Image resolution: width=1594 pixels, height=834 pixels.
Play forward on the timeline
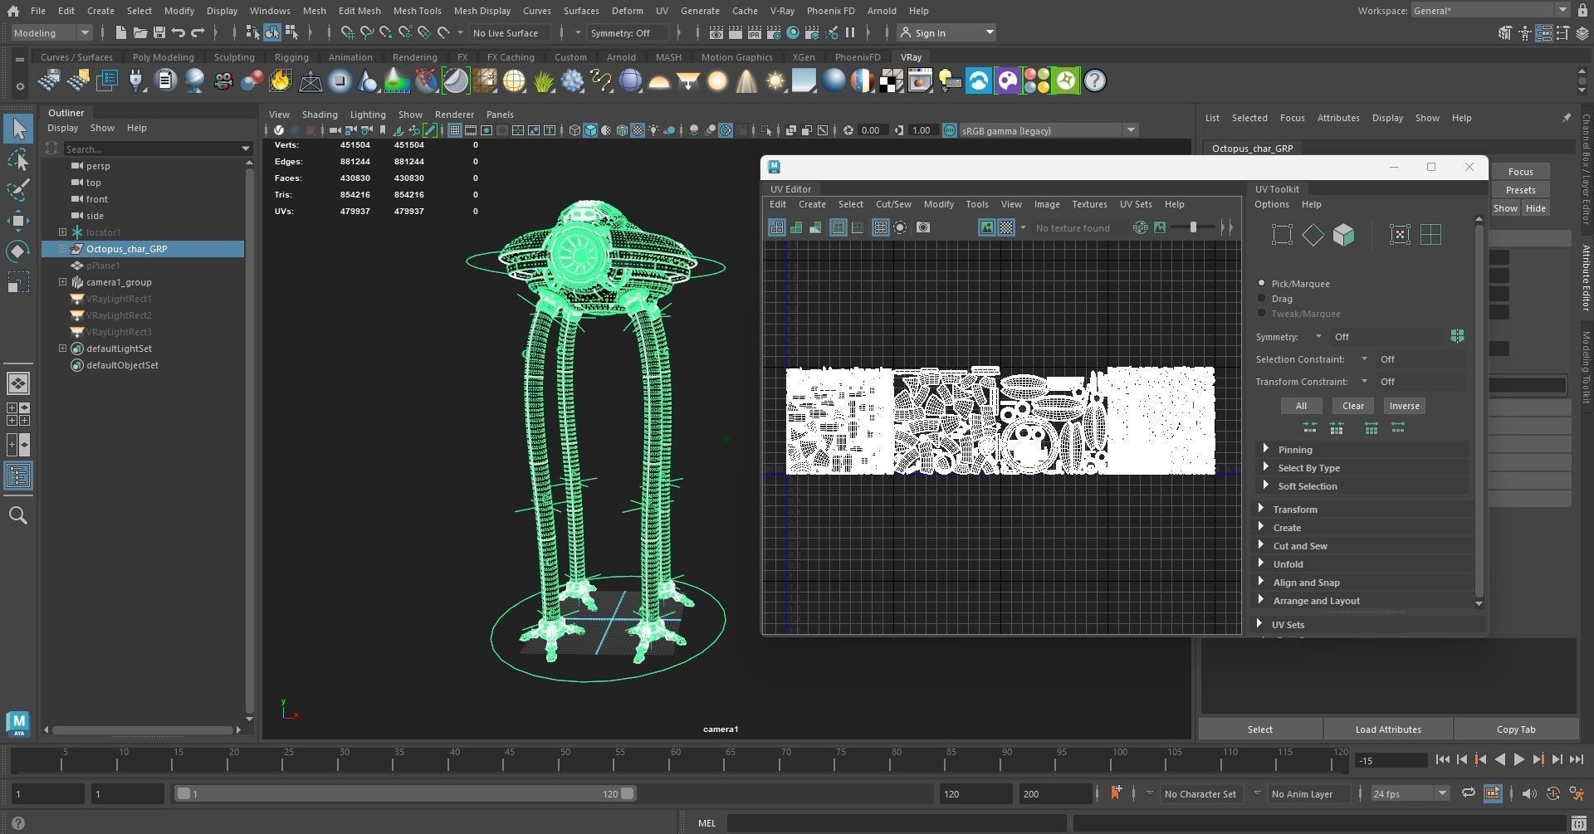click(x=1518, y=759)
